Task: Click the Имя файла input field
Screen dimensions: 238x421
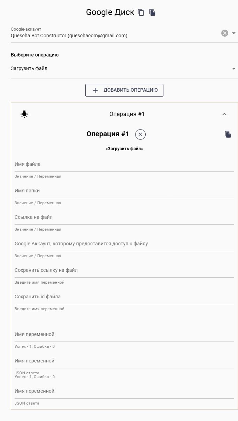Action: point(124,164)
